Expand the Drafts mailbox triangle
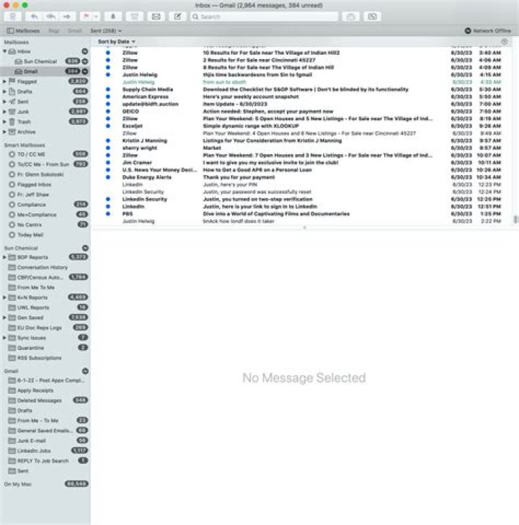Viewport: 519px width, 525px height. 5,91
